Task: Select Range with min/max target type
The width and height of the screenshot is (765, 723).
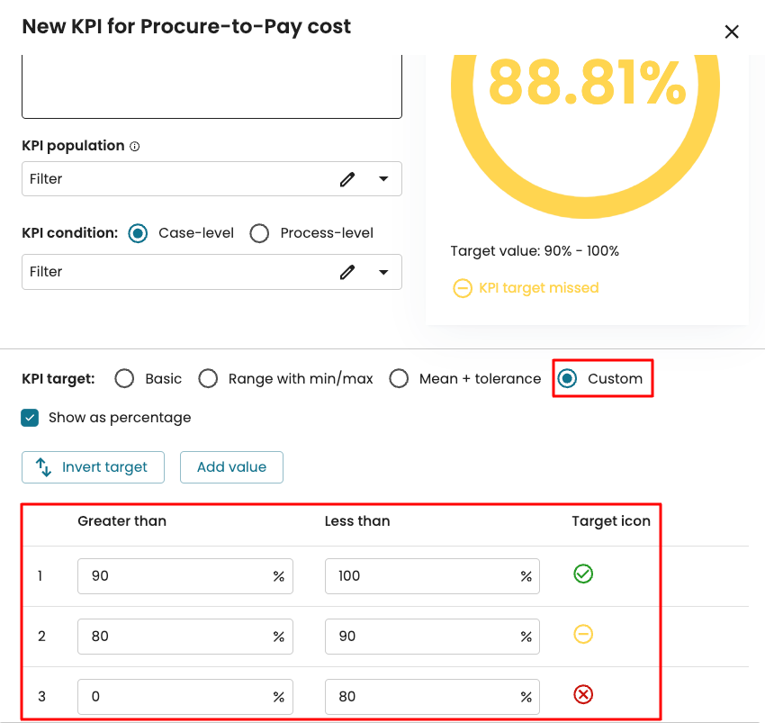Action: pyautogui.click(x=208, y=379)
